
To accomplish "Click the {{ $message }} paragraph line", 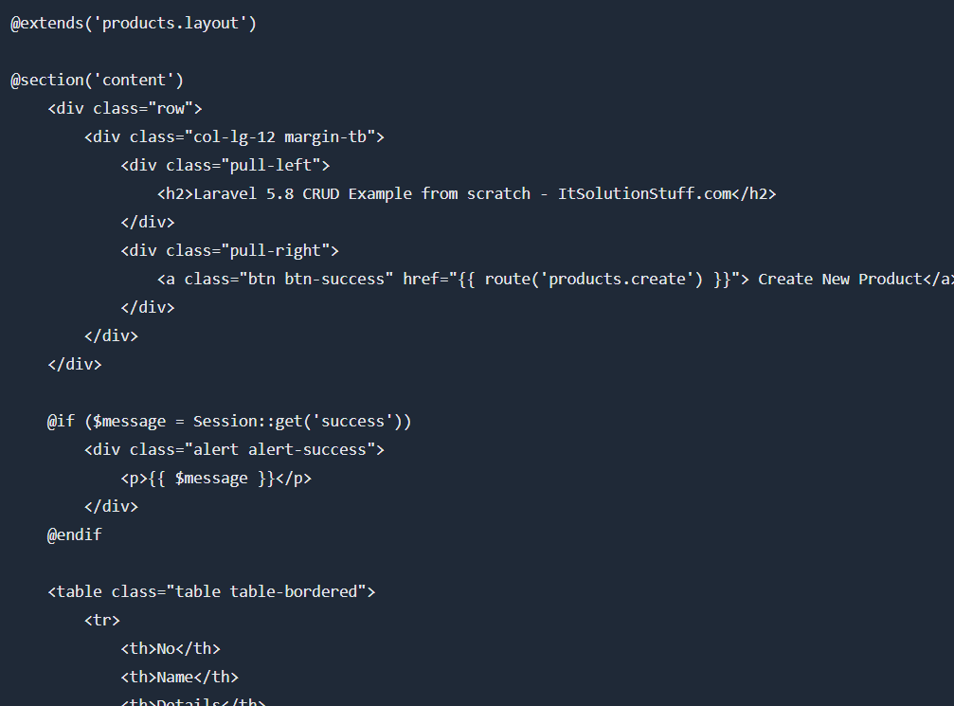I will (x=216, y=478).
